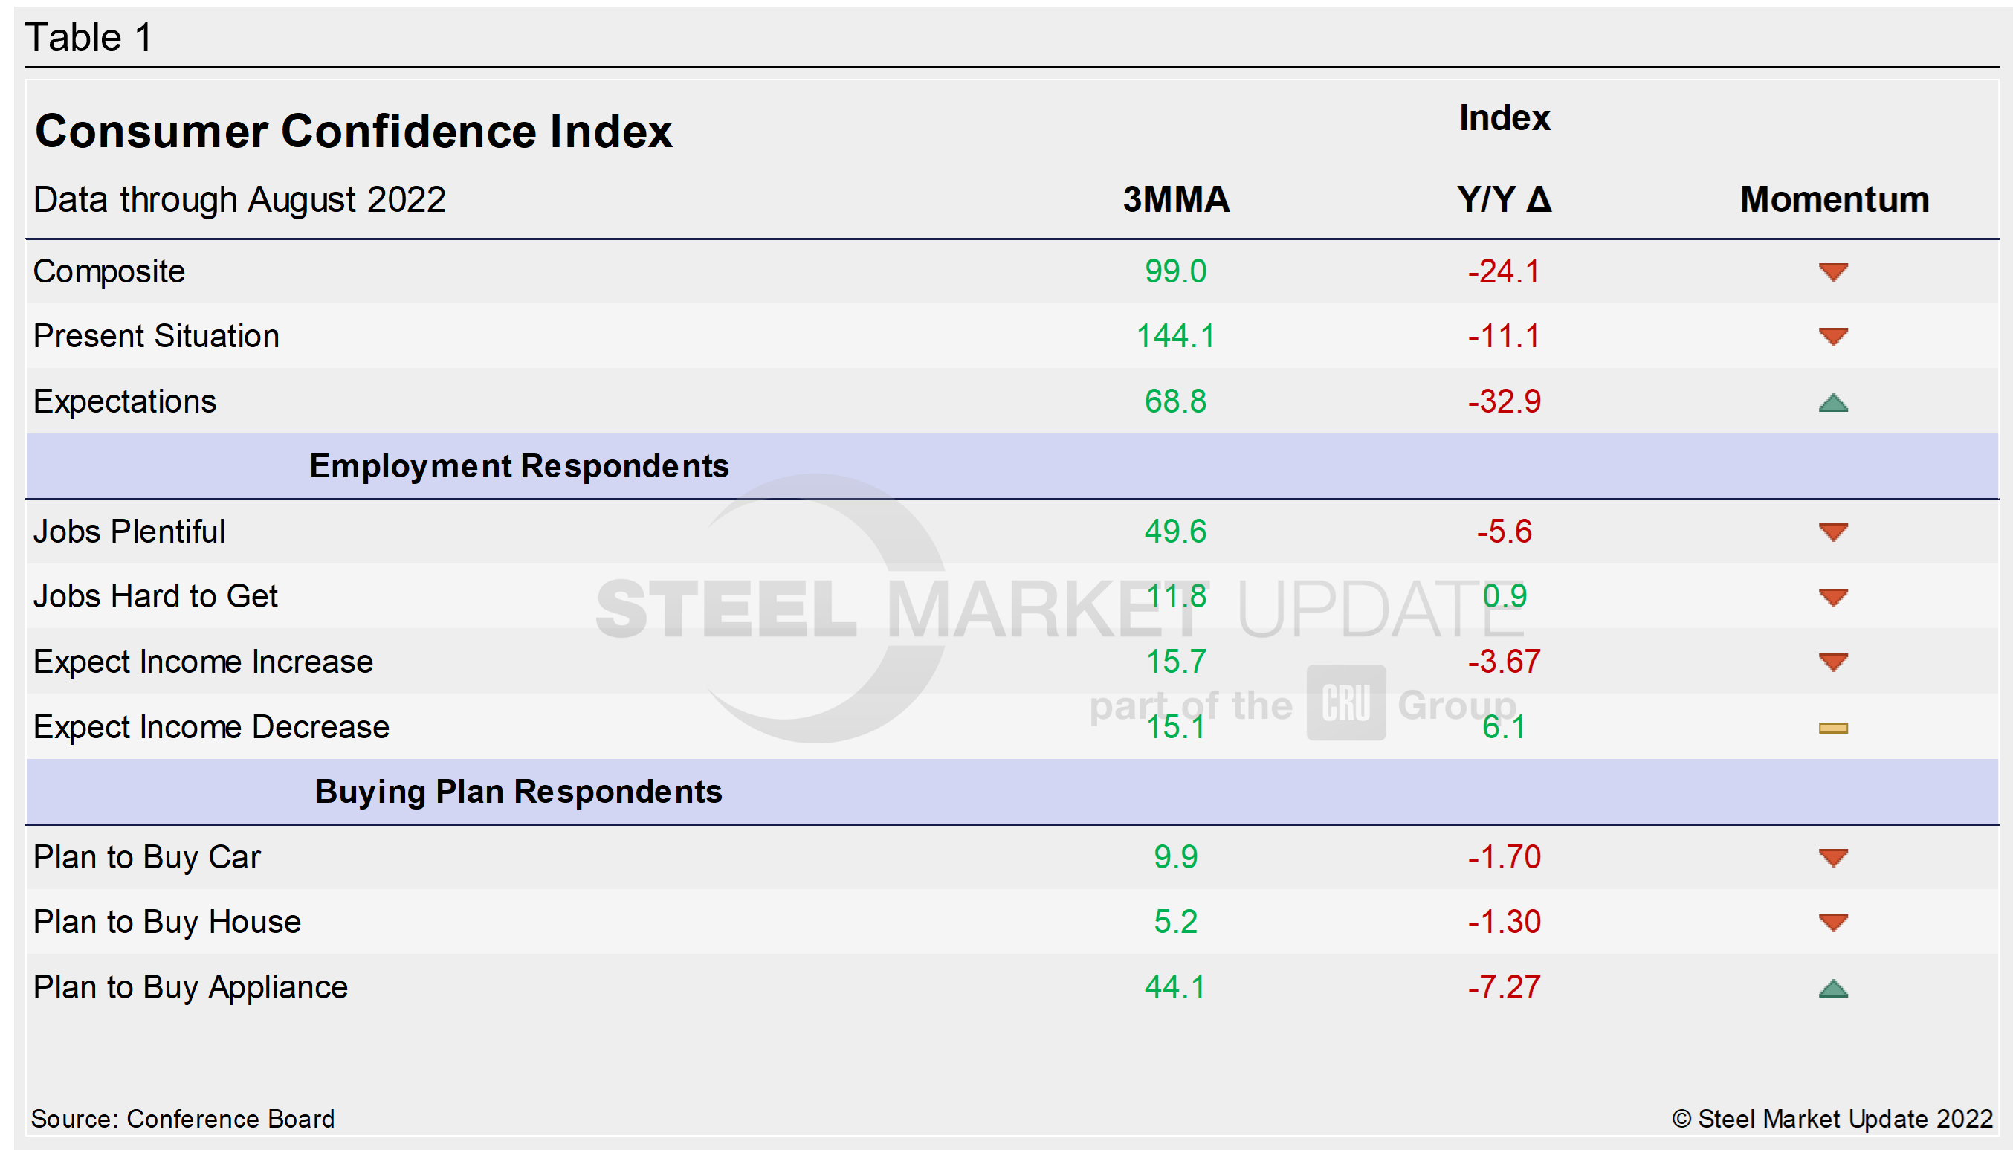The width and height of the screenshot is (2013, 1150).
Task: Click the Expect Income Decrease flat momentum bar
Action: (1833, 728)
